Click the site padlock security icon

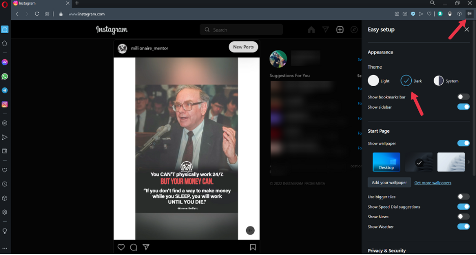click(61, 14)
